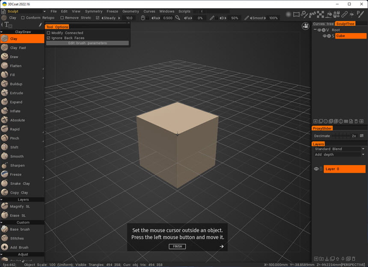Click the Add Brush plus icon
This screenshot has height=267, width=368.
click(4, 247)
